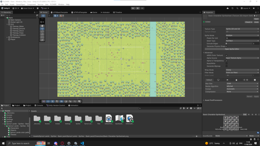
Task: Click the purple shuffle icon in bottom overlay
Action: [x=43, y=101]
